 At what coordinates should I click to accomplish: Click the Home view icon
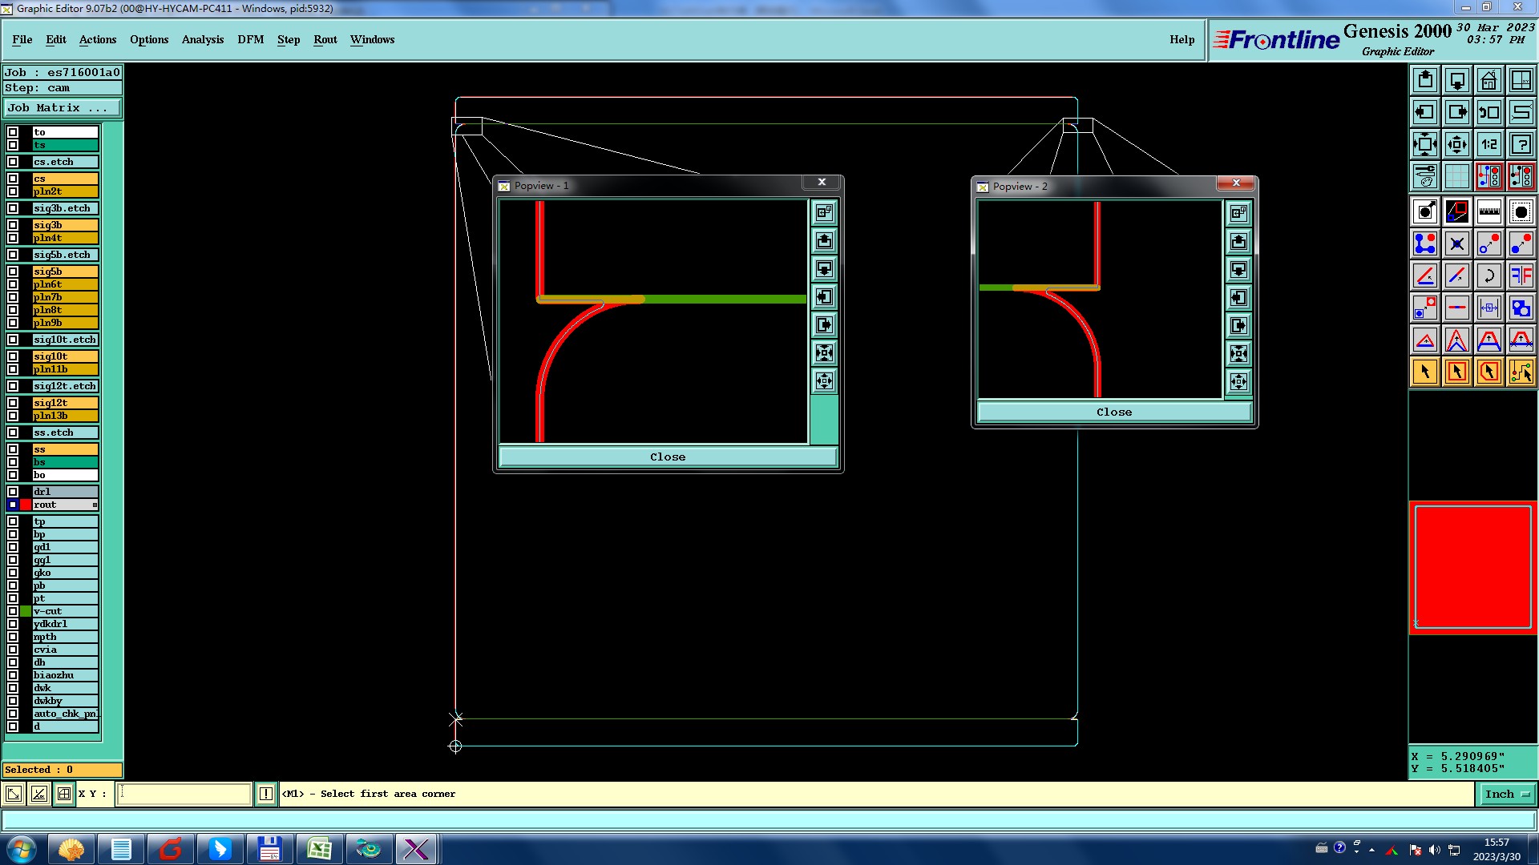point(1489,80)
